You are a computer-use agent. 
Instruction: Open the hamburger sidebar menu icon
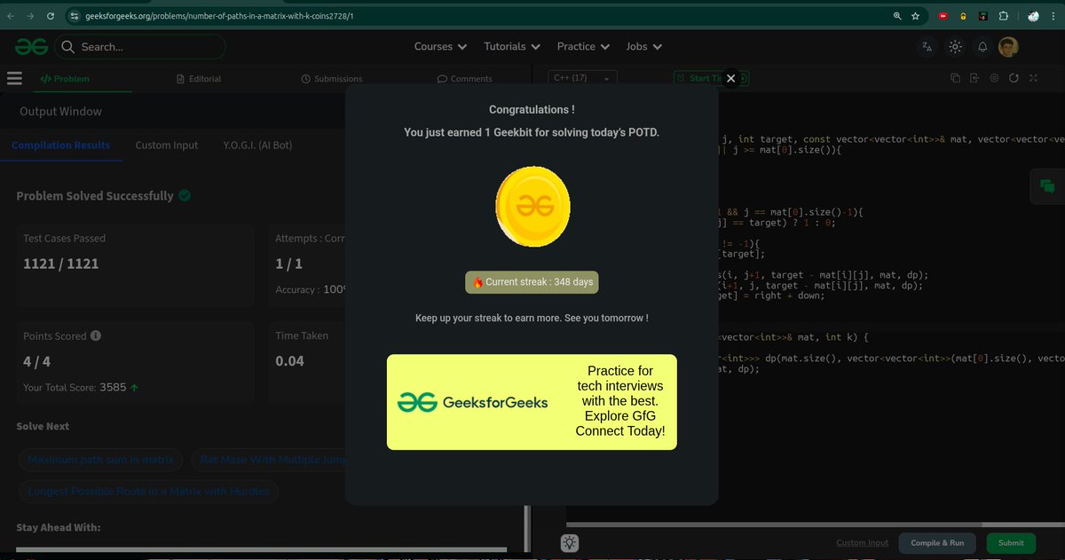(x=14, y=78)
